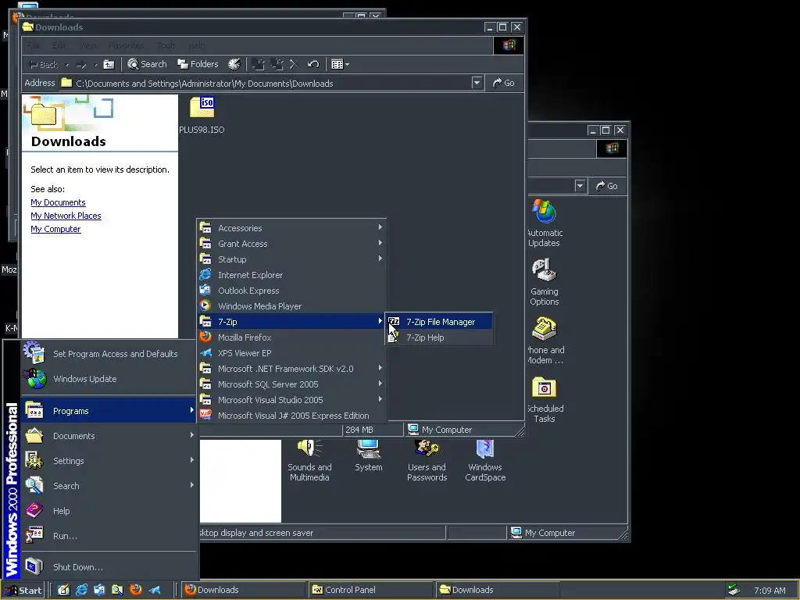Launch Outlook Express from Quick Launch
Viewport: 800px width, 600px height.
point(99,590)
